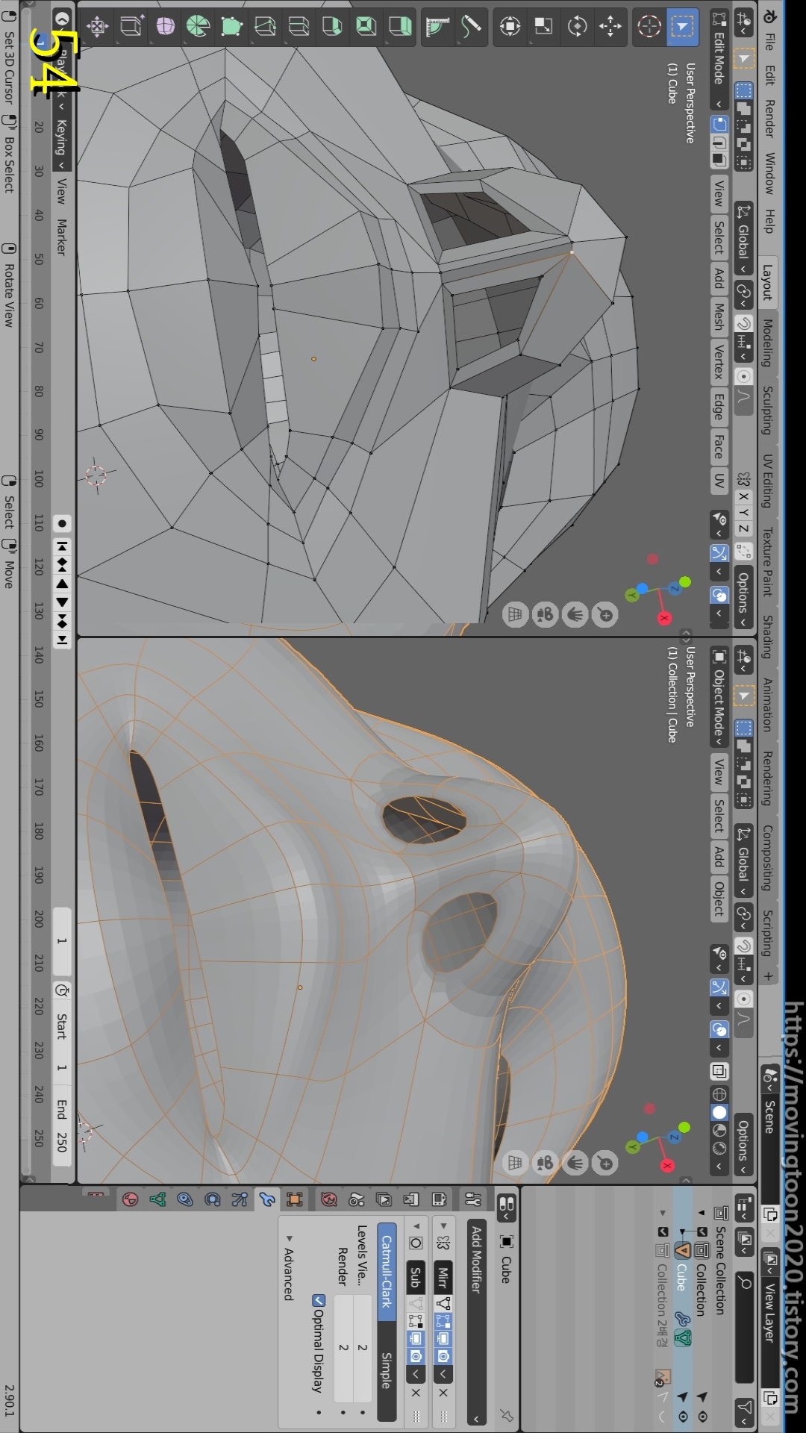Choose Catmull-Clark subdivision type
Image resolution: width=806 pixels, height=1433 pixels.
[x=387, y=1271]
